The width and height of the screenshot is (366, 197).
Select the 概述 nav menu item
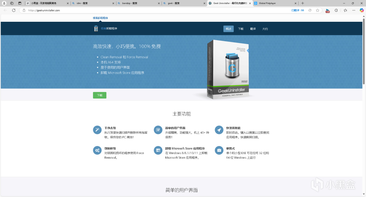pyautogui.click(x=228, y=29)
